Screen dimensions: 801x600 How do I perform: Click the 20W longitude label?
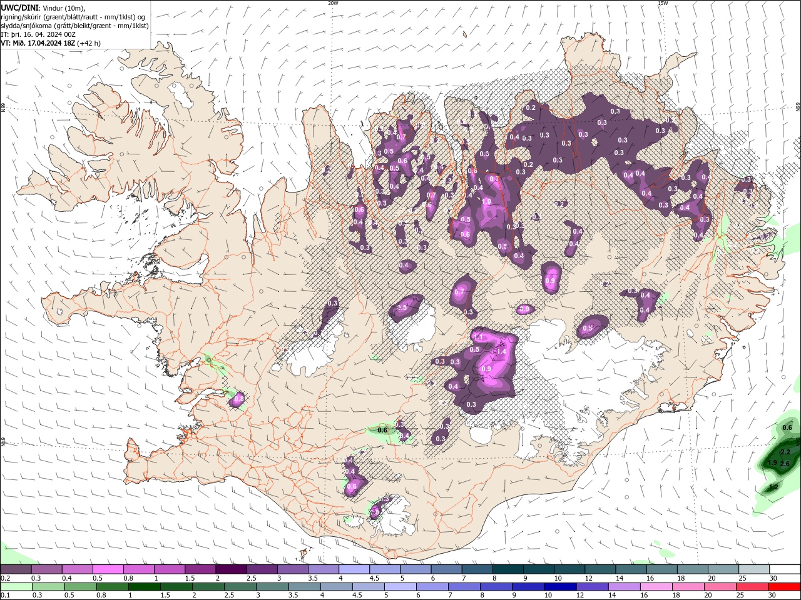[333, 3]
